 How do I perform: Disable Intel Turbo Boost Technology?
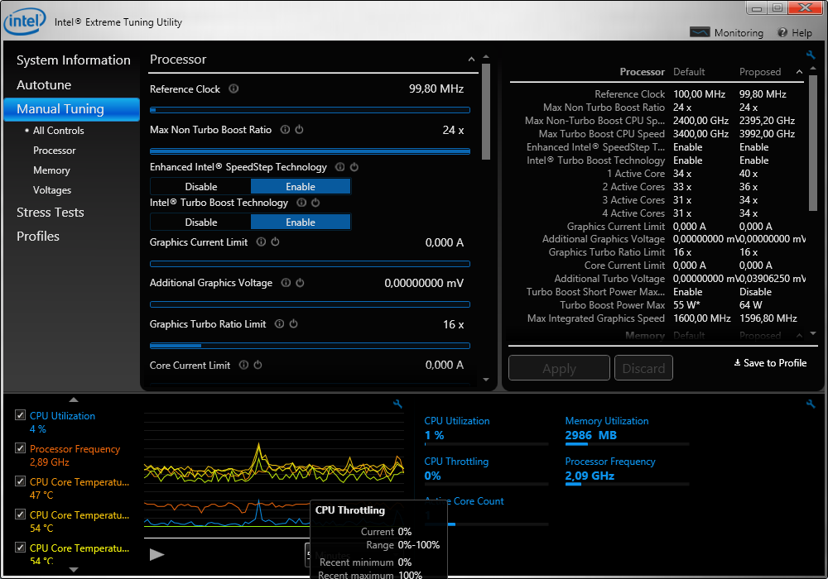point(200,222)
